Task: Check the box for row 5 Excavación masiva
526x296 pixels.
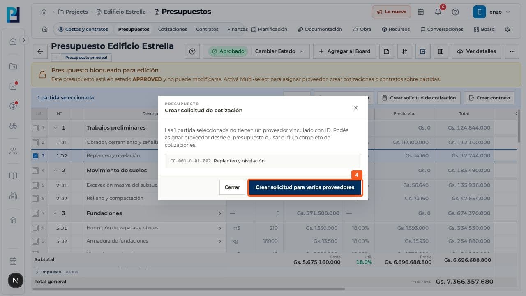Action: [x=35, y=185]
